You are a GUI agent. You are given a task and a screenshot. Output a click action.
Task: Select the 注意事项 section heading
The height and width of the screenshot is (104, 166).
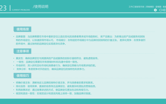click(22, 51)
